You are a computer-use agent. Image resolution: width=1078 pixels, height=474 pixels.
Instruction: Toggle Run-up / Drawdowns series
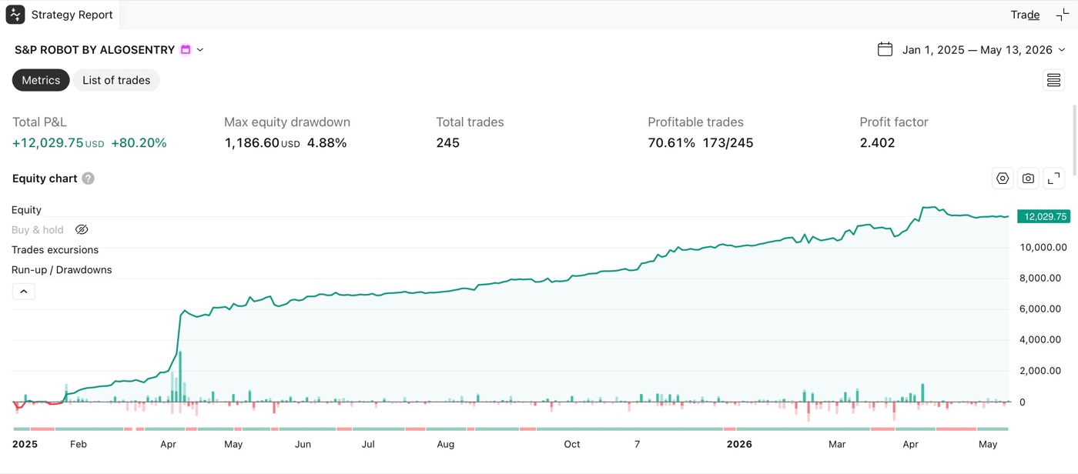62,270
